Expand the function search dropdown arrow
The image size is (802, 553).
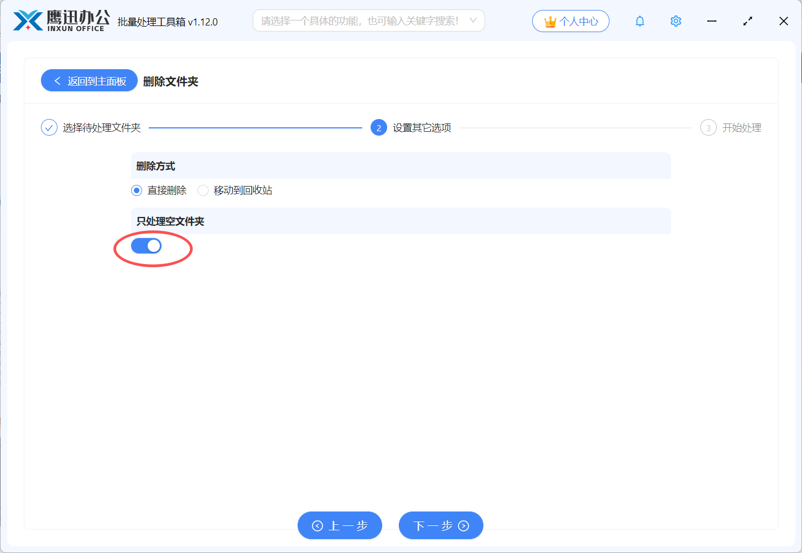(x=473, y=20)
